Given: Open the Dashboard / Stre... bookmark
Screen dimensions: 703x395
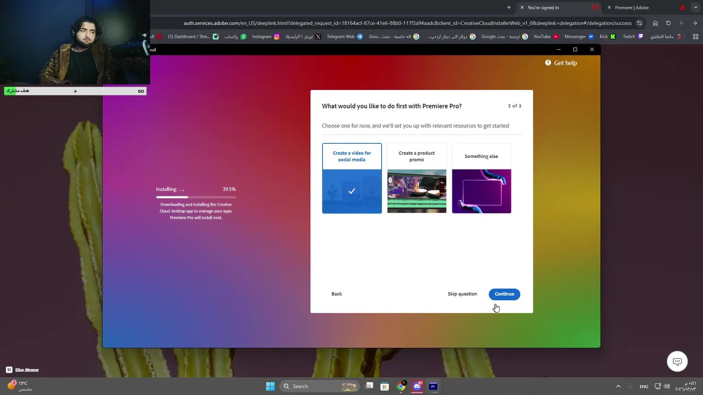Looking at the screenshot, I should click(193, 37).
